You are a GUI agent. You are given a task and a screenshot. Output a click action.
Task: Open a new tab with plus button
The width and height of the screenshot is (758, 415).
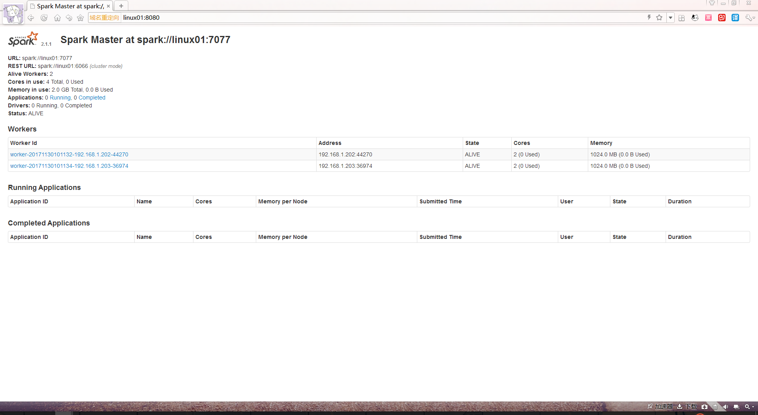click(x=121, y=6)
